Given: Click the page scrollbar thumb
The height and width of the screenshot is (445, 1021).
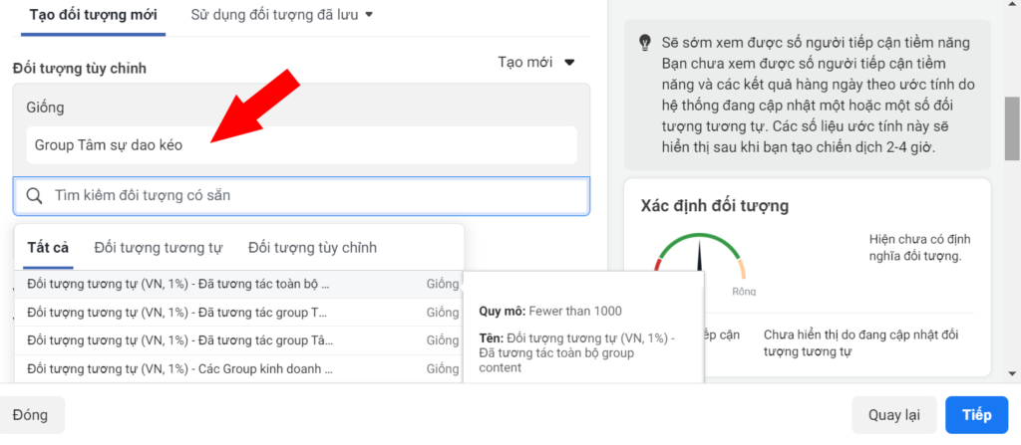Looking at the screenshot, I should (x=1012, y=128).
